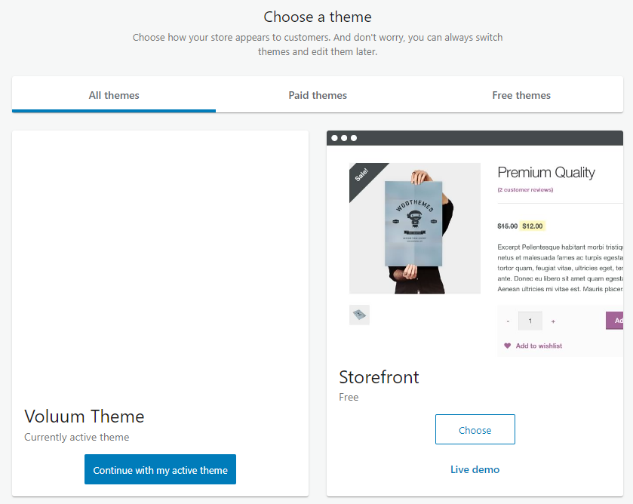Click the quantity input field showing 1

tap(530, 321)
